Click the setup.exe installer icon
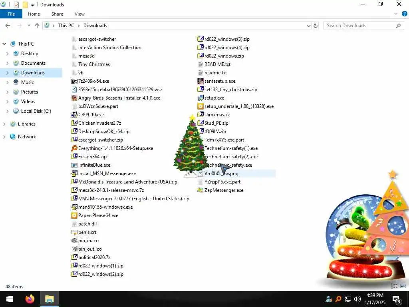 click(x=201, y=98)
